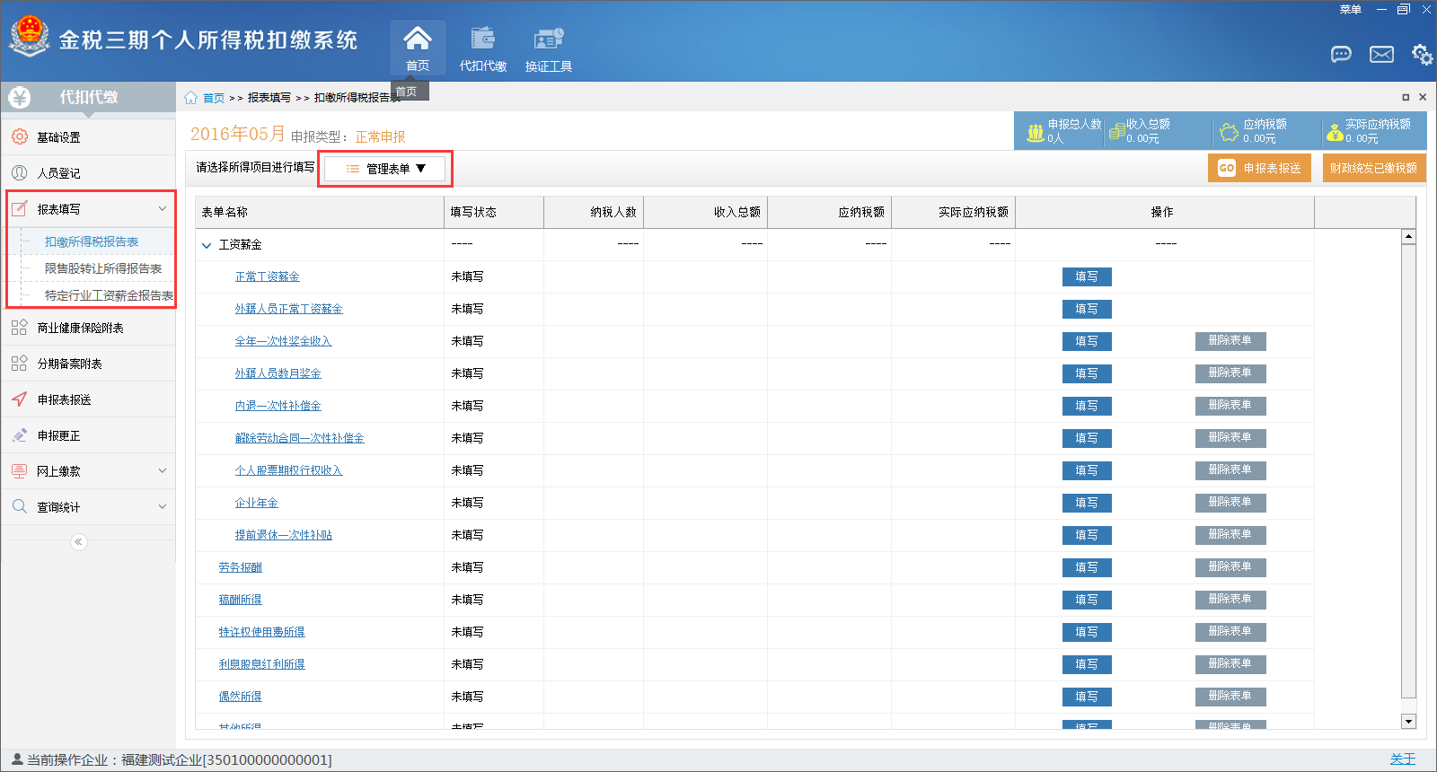Click the table scrollbar down arrow

point(1408,721)
